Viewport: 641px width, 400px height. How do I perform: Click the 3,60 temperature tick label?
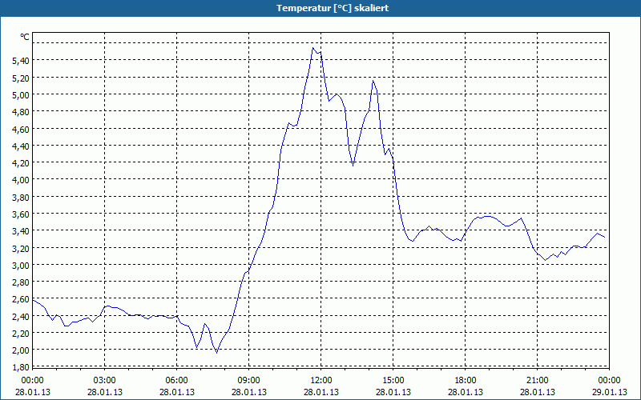21,214
